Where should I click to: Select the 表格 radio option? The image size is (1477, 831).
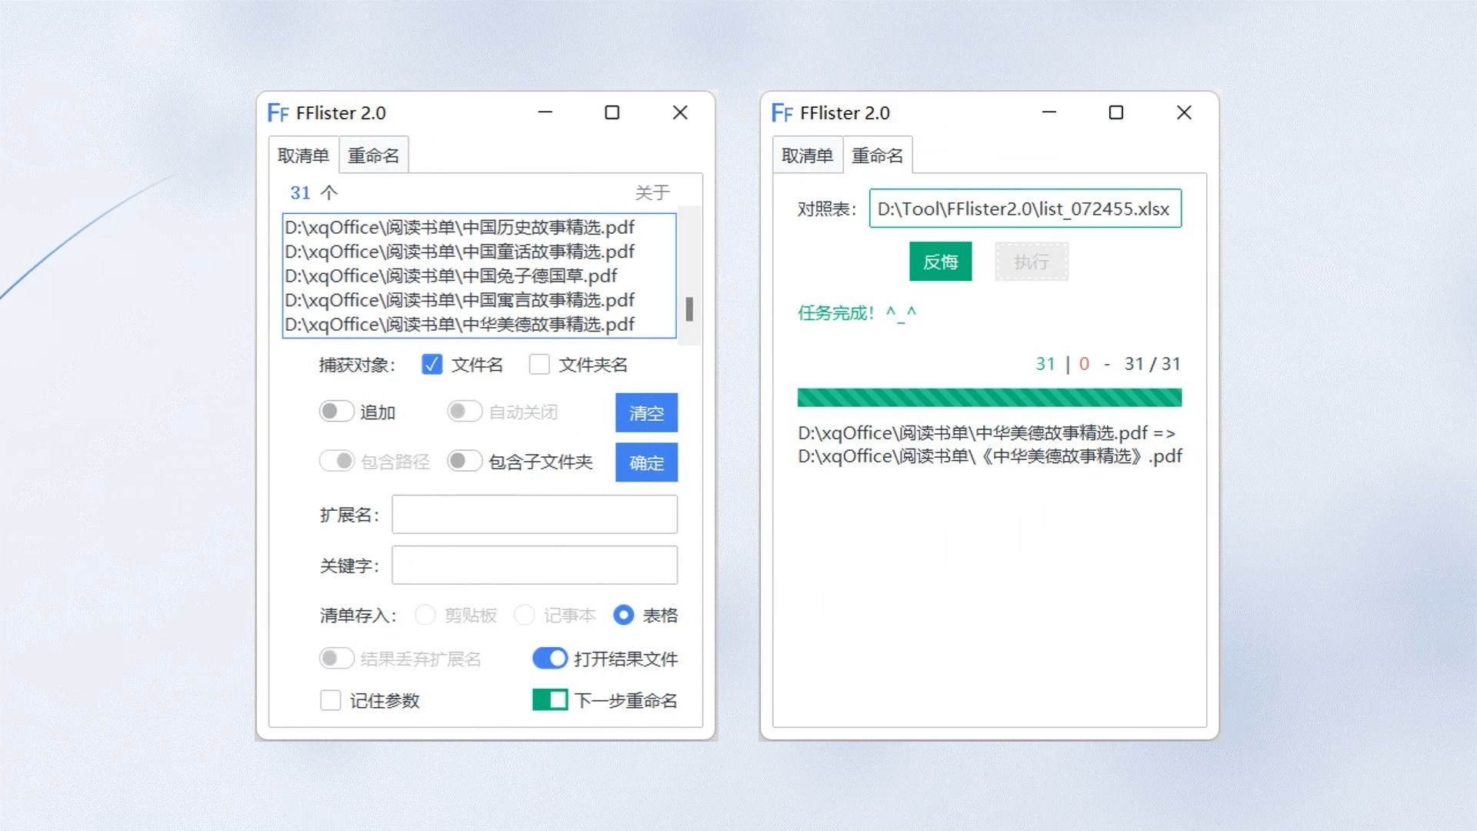[x=624, y=615]
